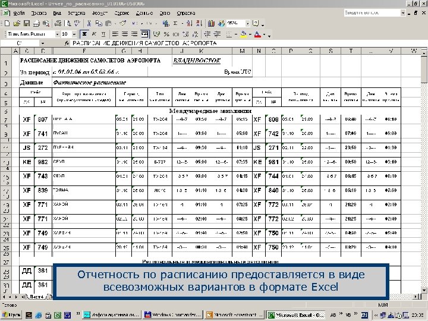The height and width of the screenshot is (321, 428).
Task: Open the zoom 95% dropdown
Action: pos(247,23)
